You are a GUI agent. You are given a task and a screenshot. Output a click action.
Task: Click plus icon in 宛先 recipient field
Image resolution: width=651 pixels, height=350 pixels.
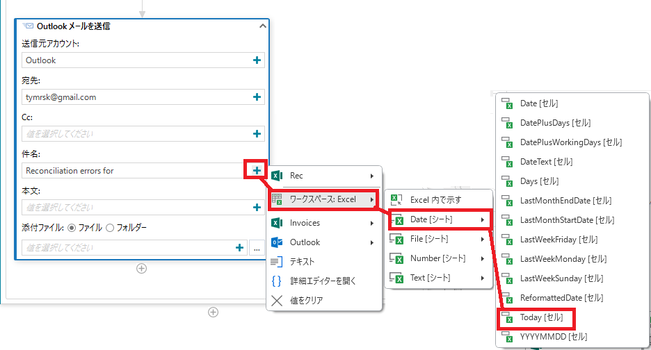pos(257,97)
